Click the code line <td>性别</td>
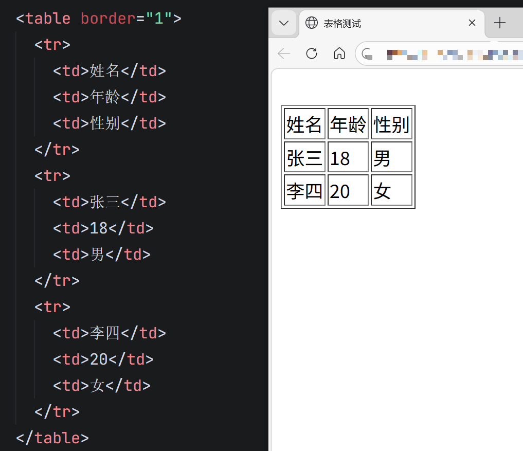523x451 pixels. point(110,123)
